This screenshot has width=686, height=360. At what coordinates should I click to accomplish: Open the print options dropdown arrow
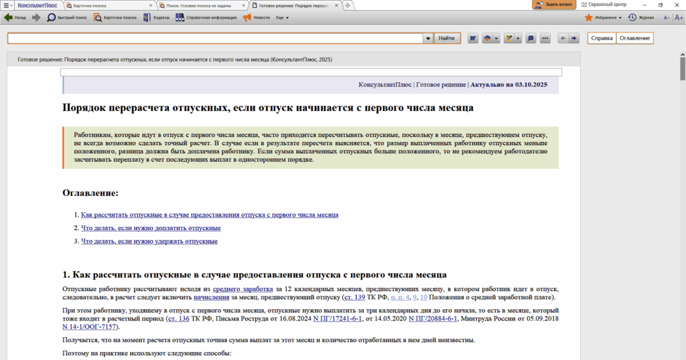(x=496, y=38)
